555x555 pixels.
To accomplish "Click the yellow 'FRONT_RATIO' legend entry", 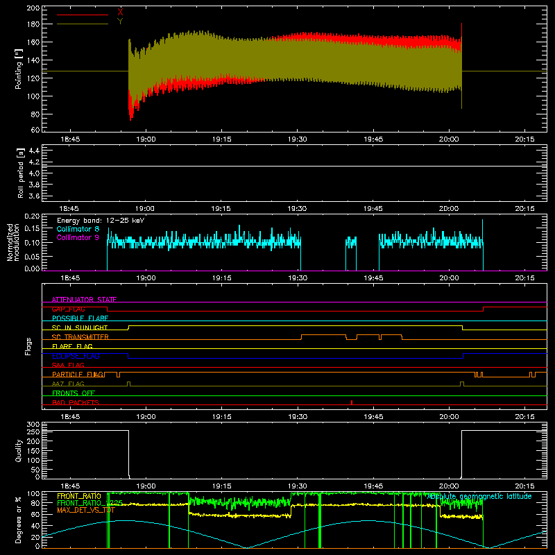I will point(79,496).
